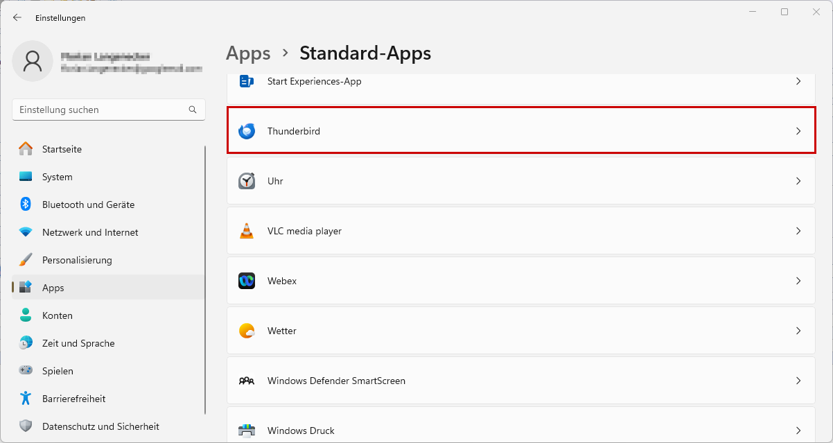
Task: Open the System settings category
Action: click(x=108, y=177)
